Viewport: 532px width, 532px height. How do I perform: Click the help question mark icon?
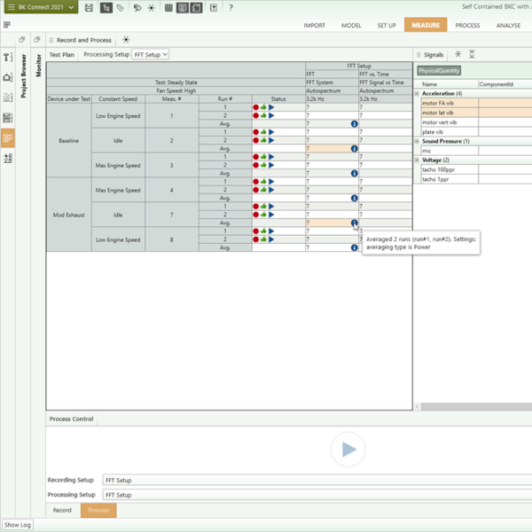pos(231,7)
